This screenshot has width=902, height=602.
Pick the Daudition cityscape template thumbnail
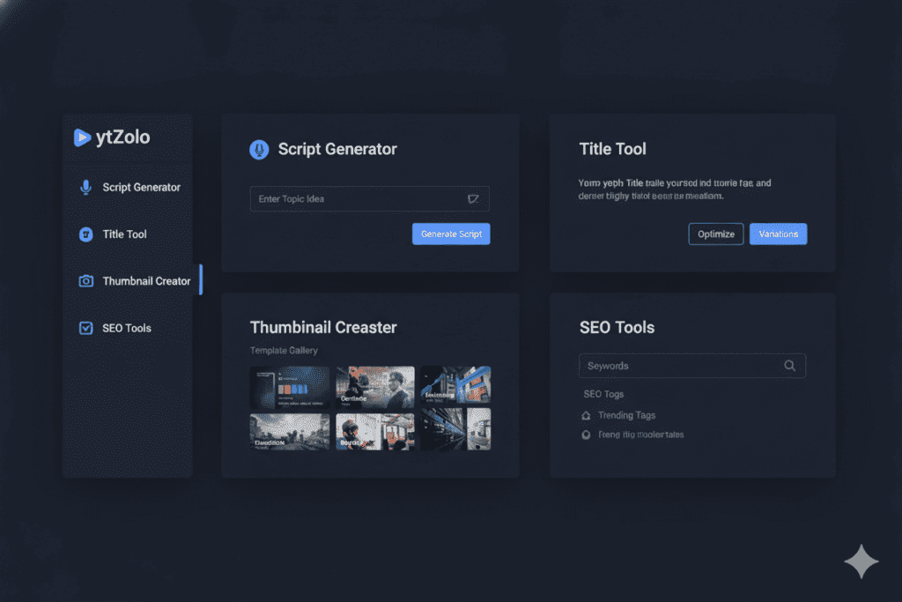(x=289, y=432)
